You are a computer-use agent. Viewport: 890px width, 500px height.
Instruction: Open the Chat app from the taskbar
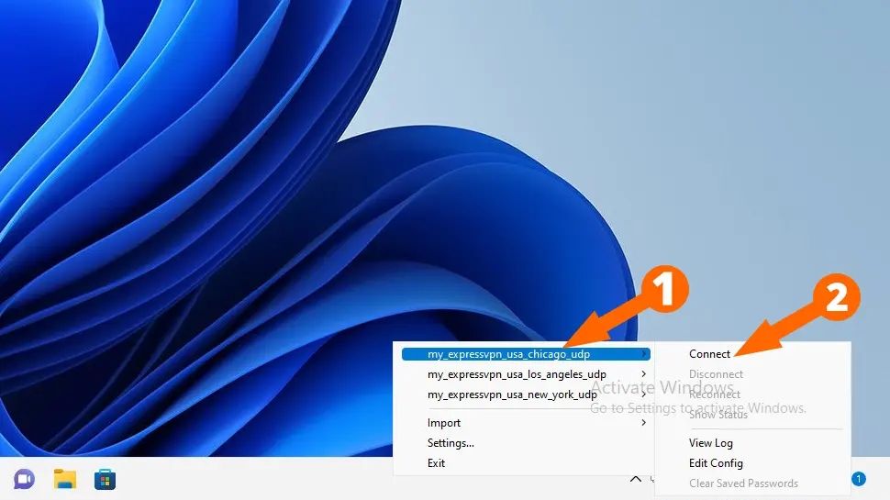(x=24, y=480)
